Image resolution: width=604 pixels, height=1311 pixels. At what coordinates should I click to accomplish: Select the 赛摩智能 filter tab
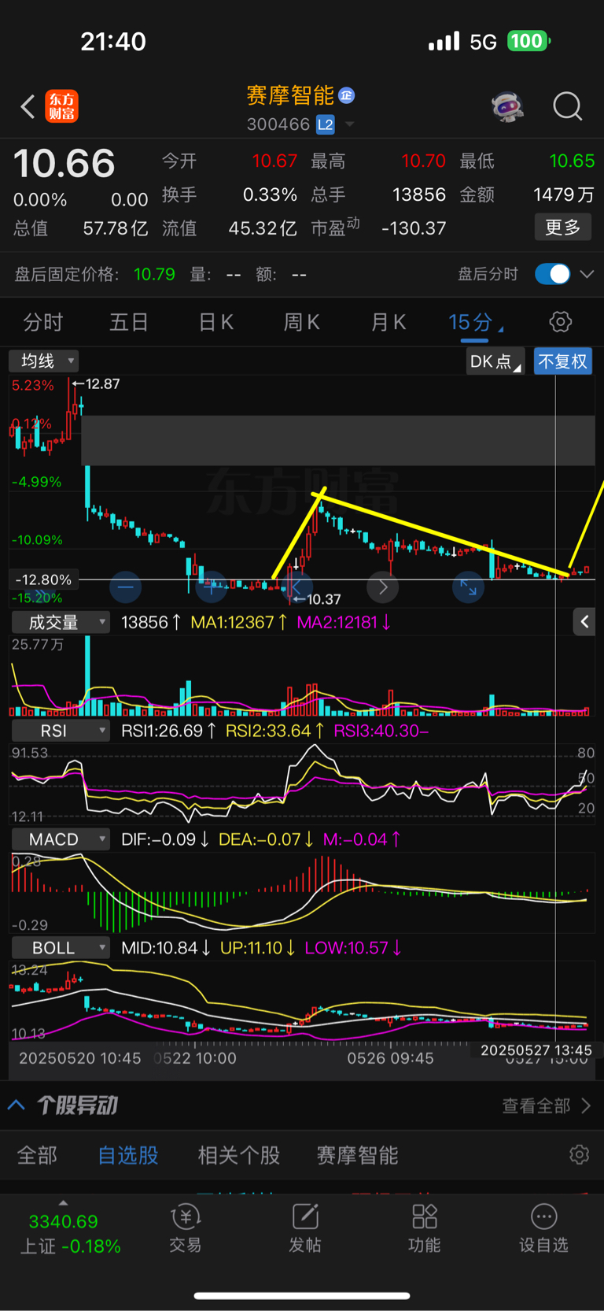click(357, 1155)
